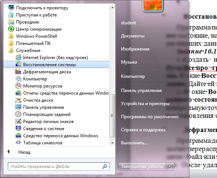This screenshot has width=217, height=178.
Task: Click the Отчеты средства переноса данных icon
Action: (18, 93)
